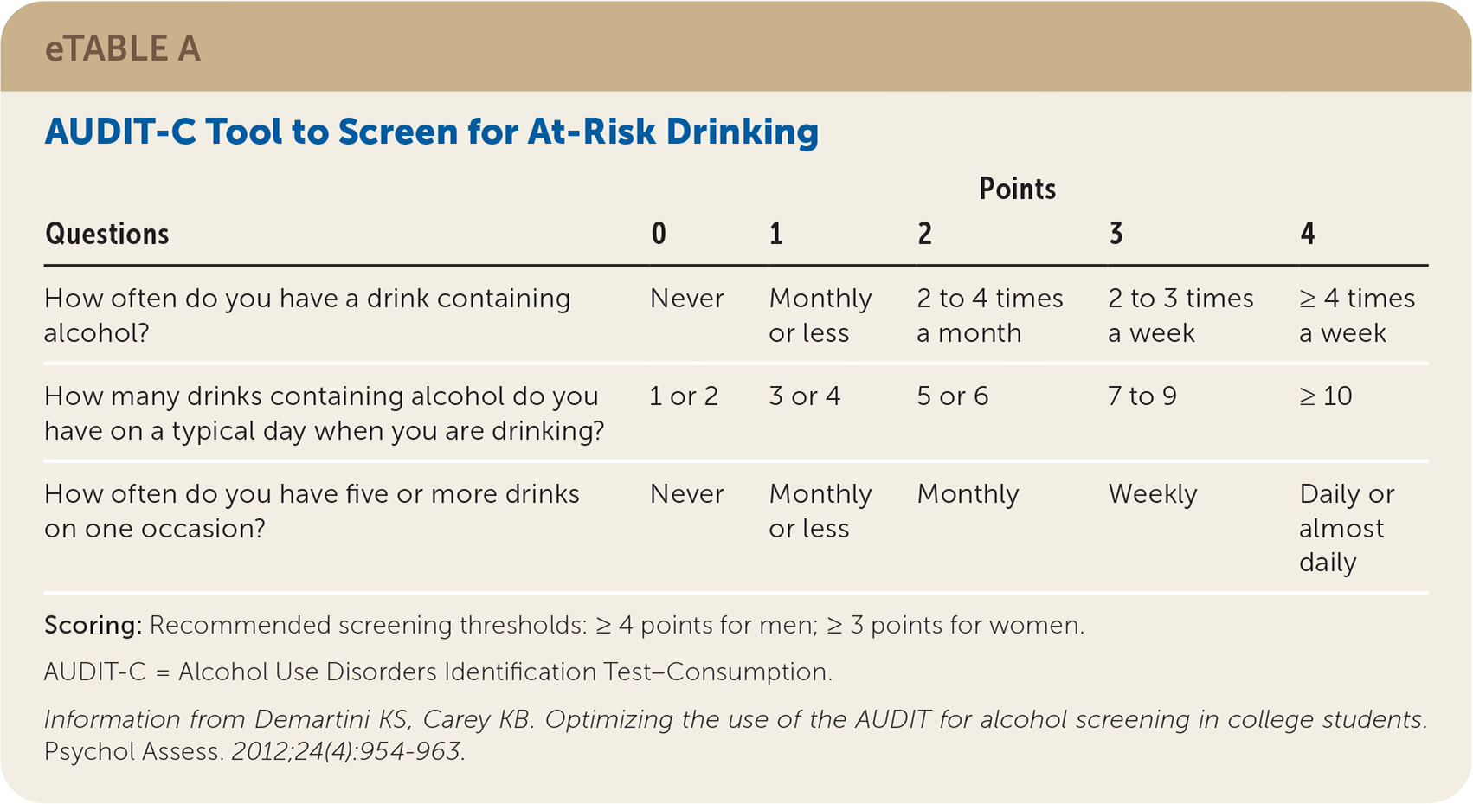
Task: Click the Questions column header
Action: [106, 234]
